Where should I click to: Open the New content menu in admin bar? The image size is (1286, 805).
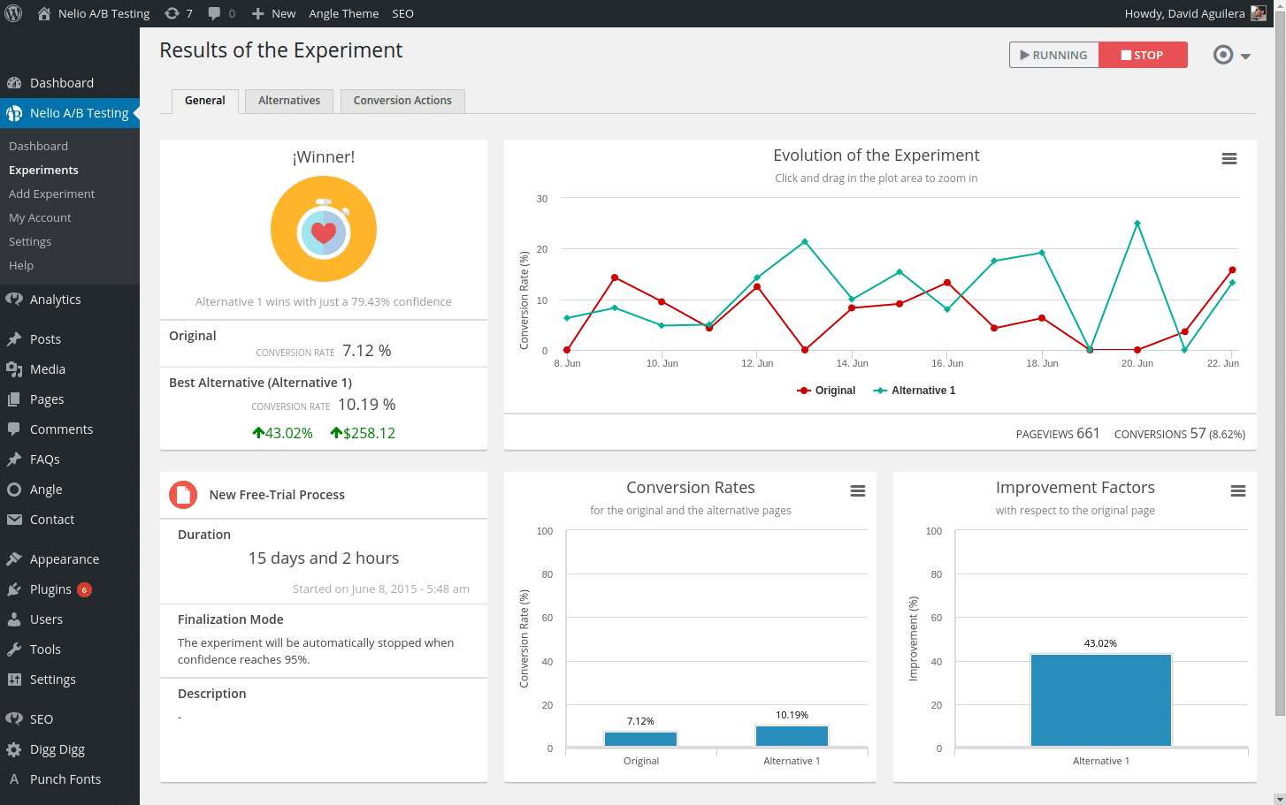pyautogui.click(x=273, y=13)
